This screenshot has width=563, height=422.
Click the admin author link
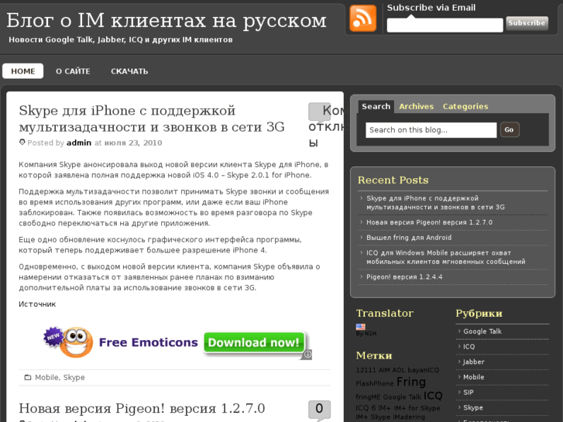pyautogui.click(x=79, y=143)
